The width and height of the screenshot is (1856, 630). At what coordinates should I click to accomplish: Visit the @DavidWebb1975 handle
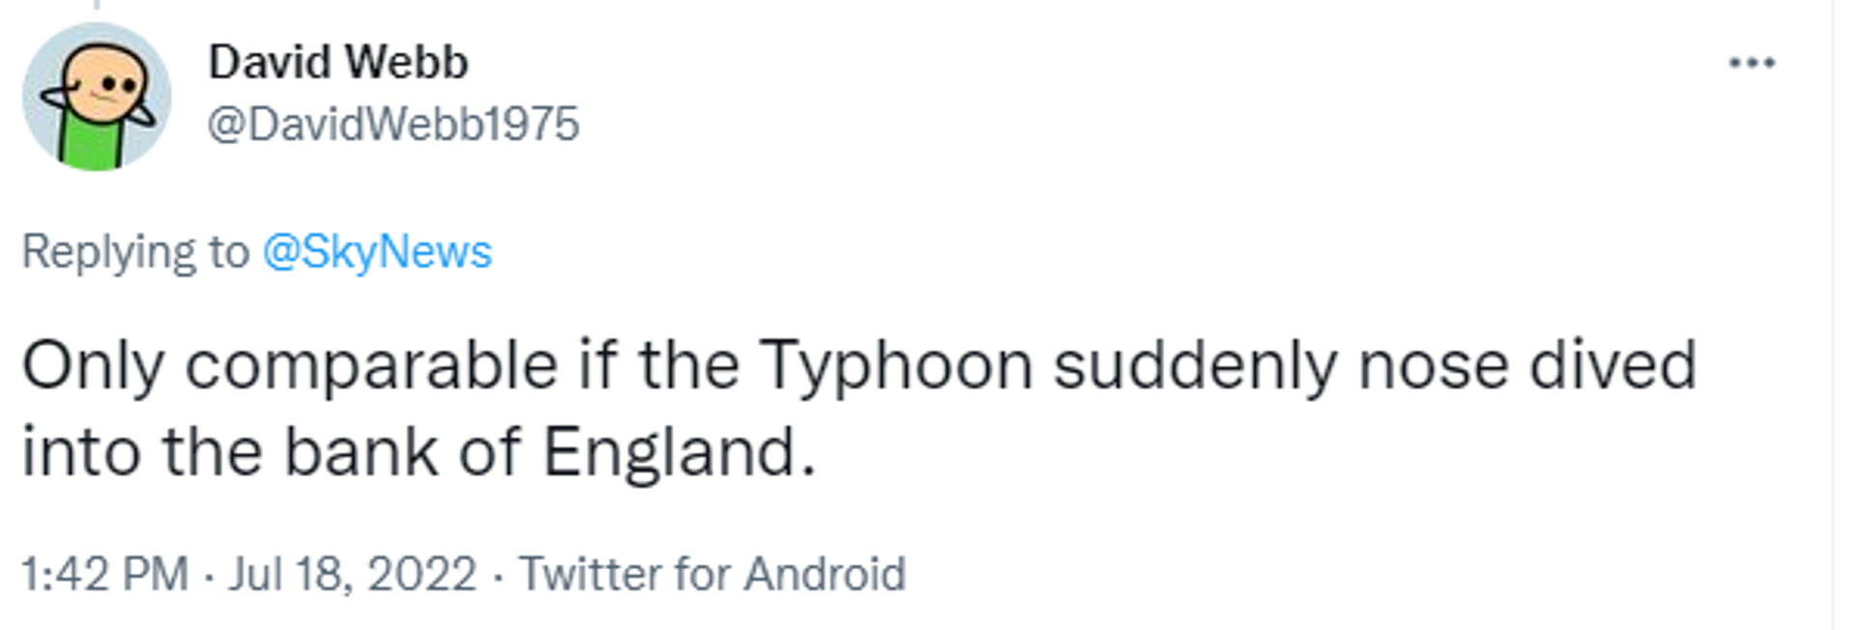393,124
